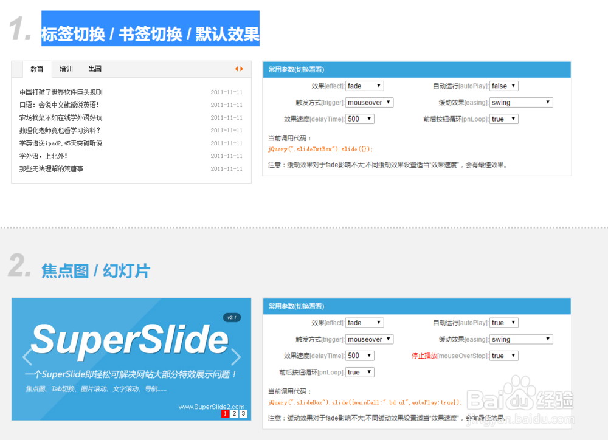Click the left orange arrow in tab box
This screenshot has height=440, width=608.
236,69
